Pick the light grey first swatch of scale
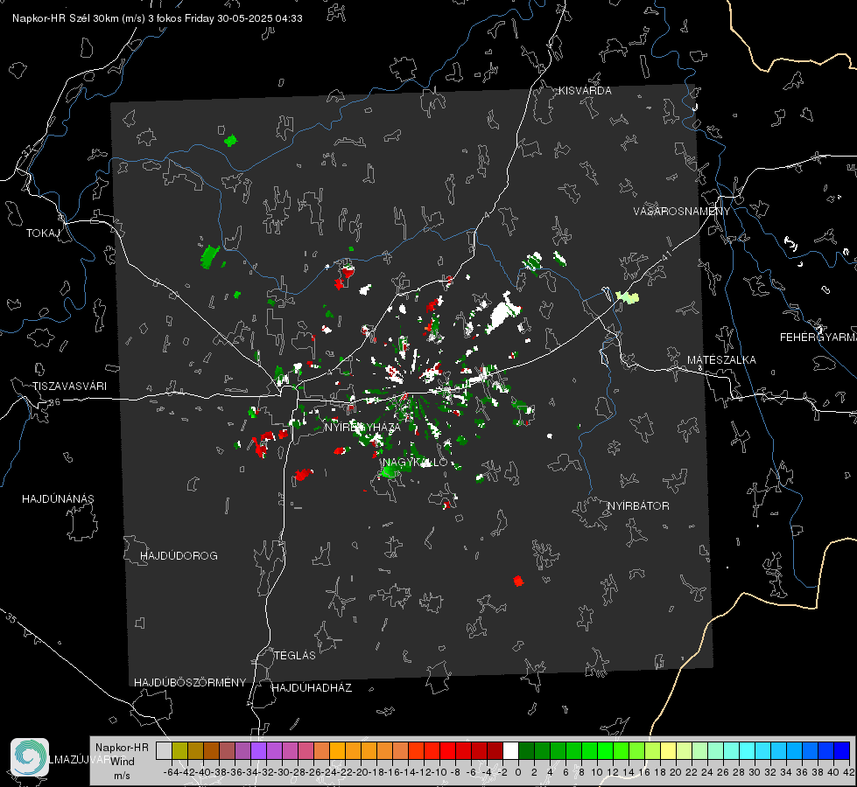Screen dimensions: 857x787 pos(164,750)
